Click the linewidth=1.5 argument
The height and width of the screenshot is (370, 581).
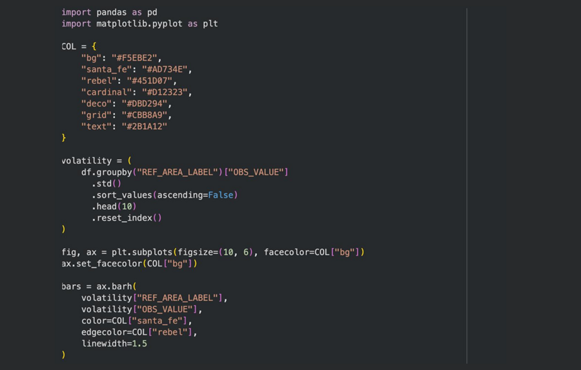114,344
